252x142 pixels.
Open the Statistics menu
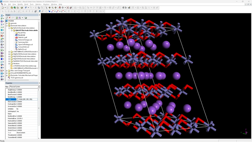38,4
